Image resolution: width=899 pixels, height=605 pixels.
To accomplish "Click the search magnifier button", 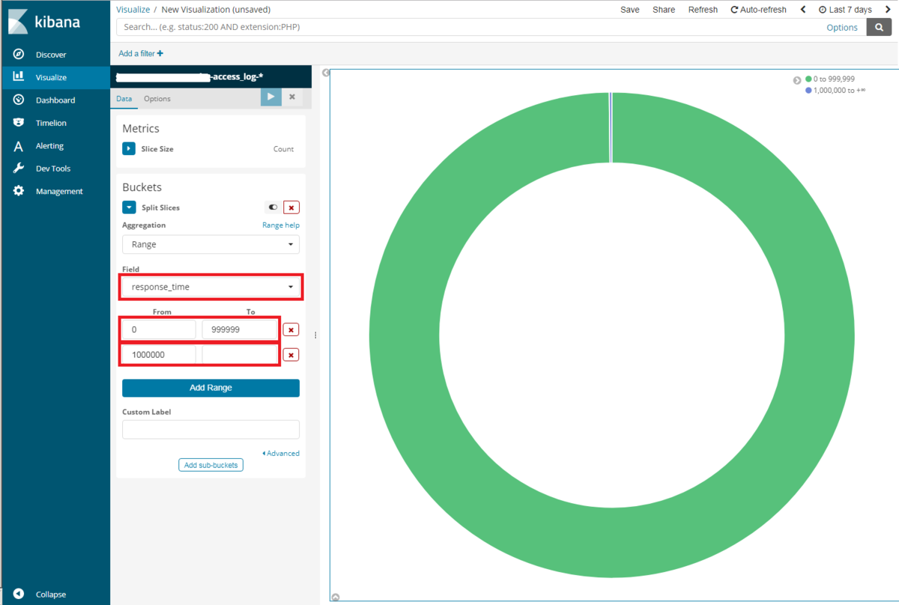I will pos(879,27).
